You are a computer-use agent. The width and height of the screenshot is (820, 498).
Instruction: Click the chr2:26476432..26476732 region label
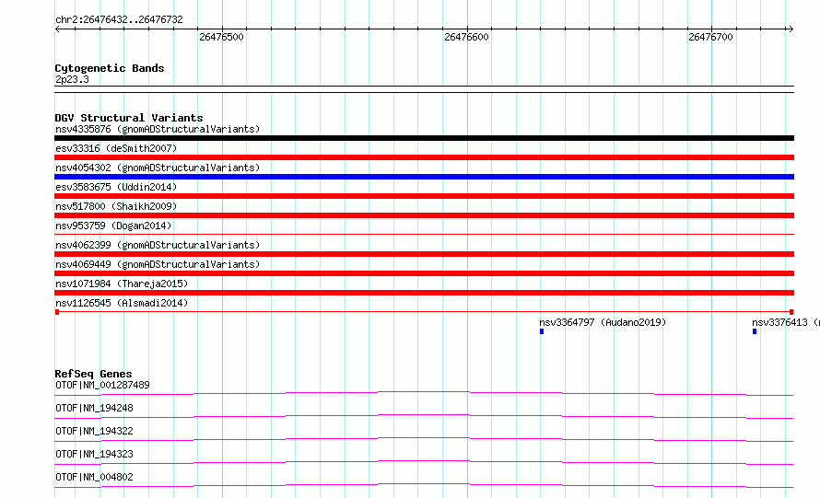119,20
